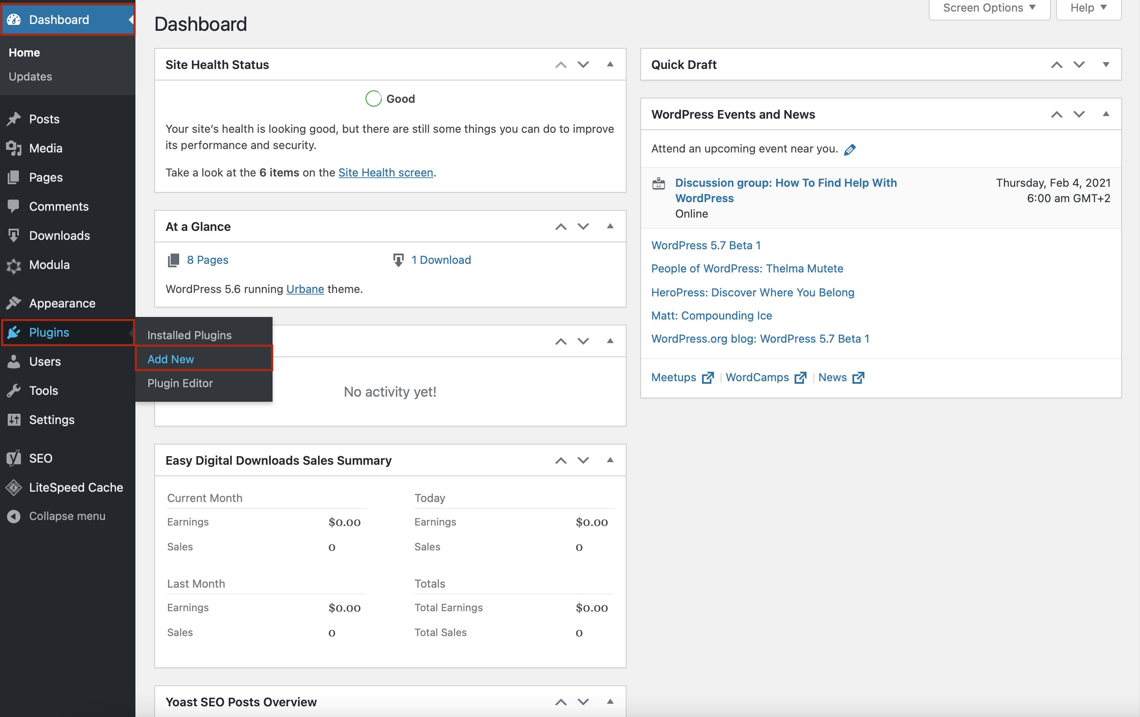Click the Posts pushpin icon in sidebar
This screenshot has width=1140, height=717.
(x=14, y=119)
